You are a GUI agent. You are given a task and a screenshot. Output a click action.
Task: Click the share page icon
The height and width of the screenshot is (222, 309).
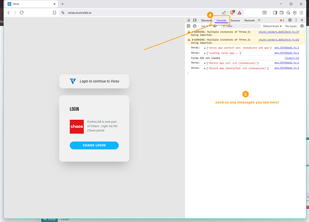224,13
